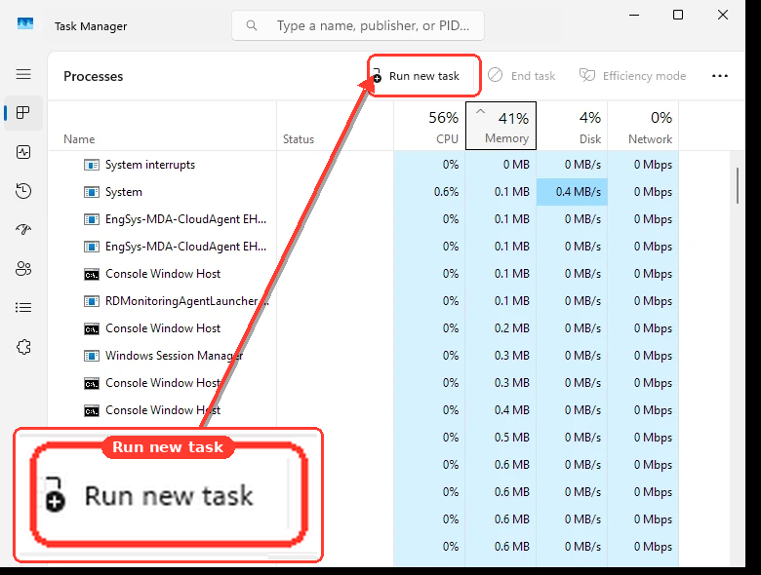Select Console Window Host row using 0.4 MB
The width and height of the screenshot is (761, 575).
(x=363, y=410)
